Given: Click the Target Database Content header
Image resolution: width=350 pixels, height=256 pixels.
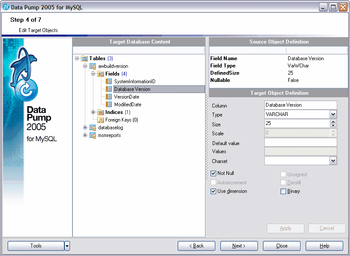Looking at the screenshot, I should tap(139, 42).
